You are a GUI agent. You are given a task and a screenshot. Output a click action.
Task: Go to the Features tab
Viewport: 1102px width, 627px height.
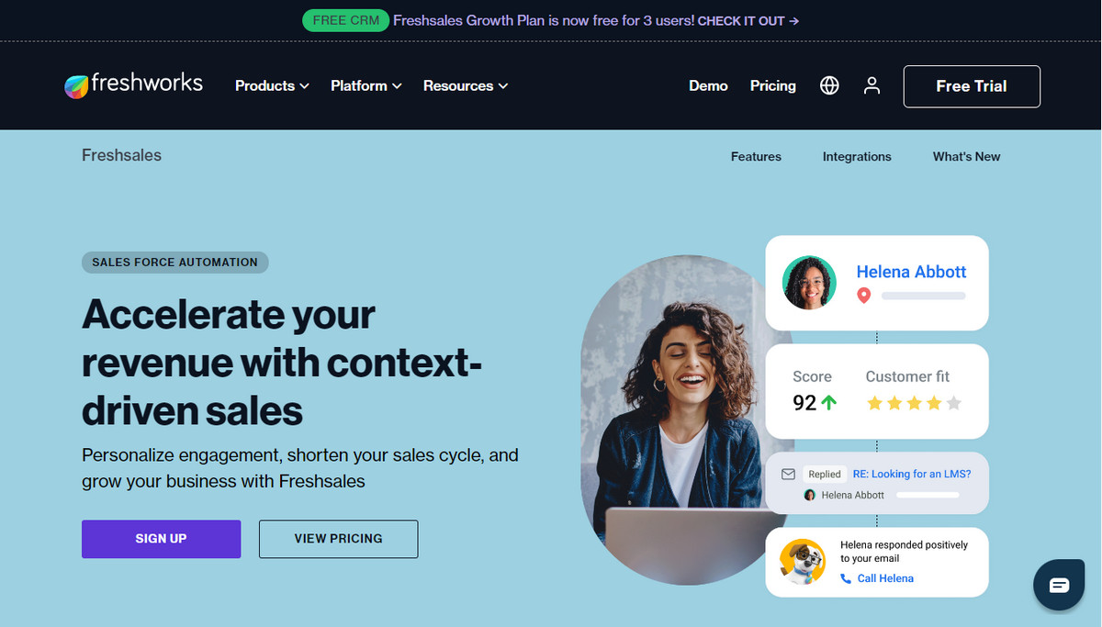[x=756, y=157]
